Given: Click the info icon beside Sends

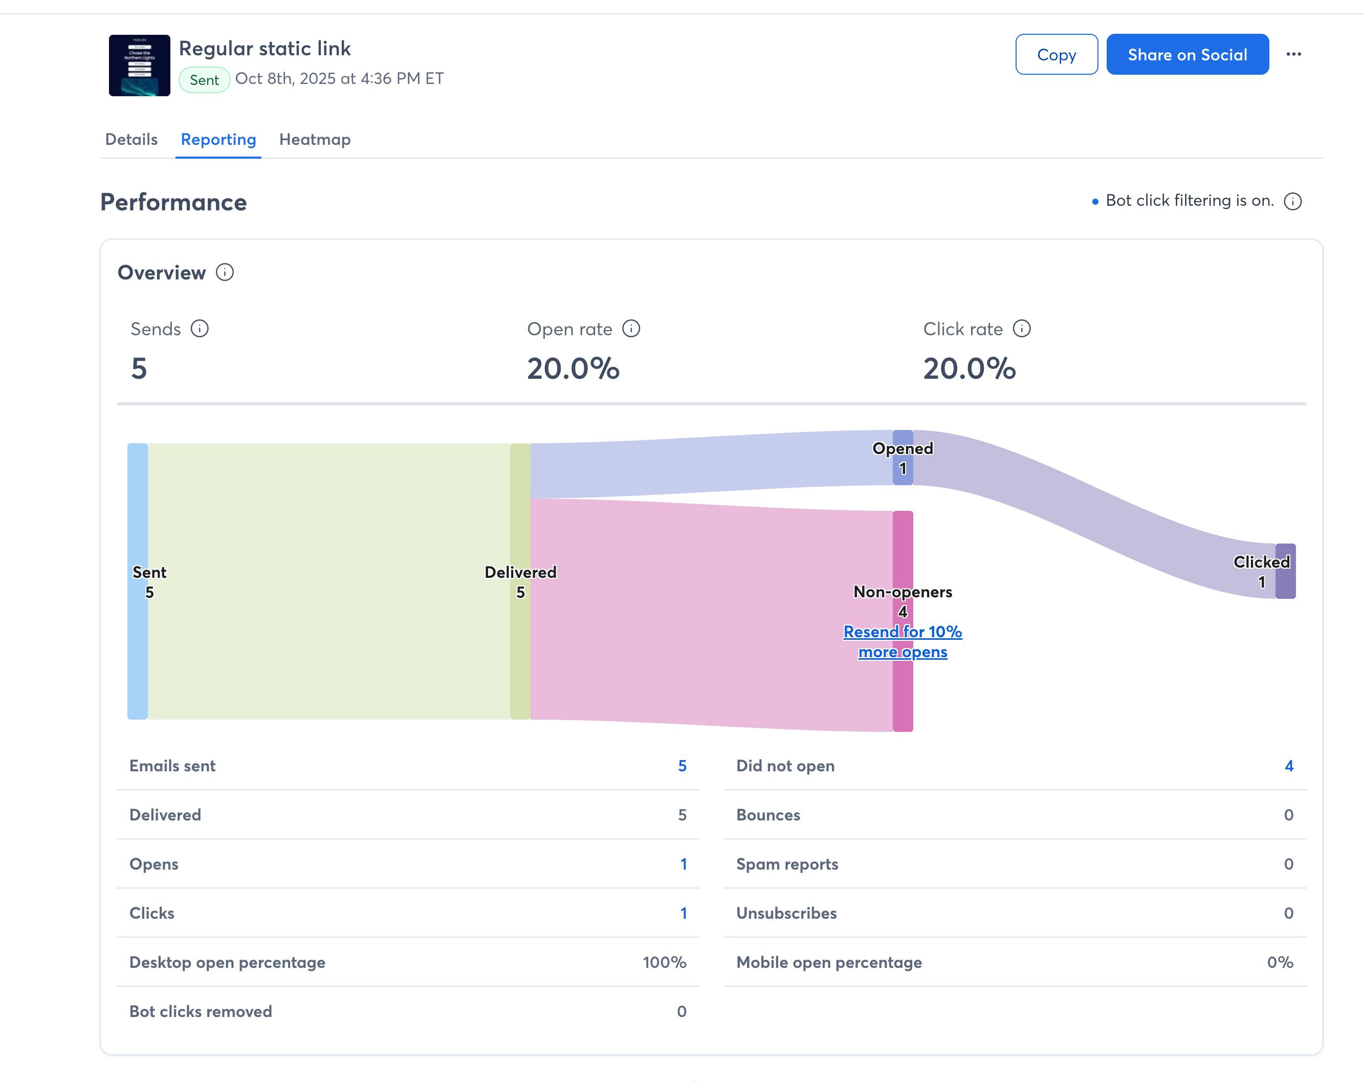Looking at the screenshot, I should (x=200, y=329).
